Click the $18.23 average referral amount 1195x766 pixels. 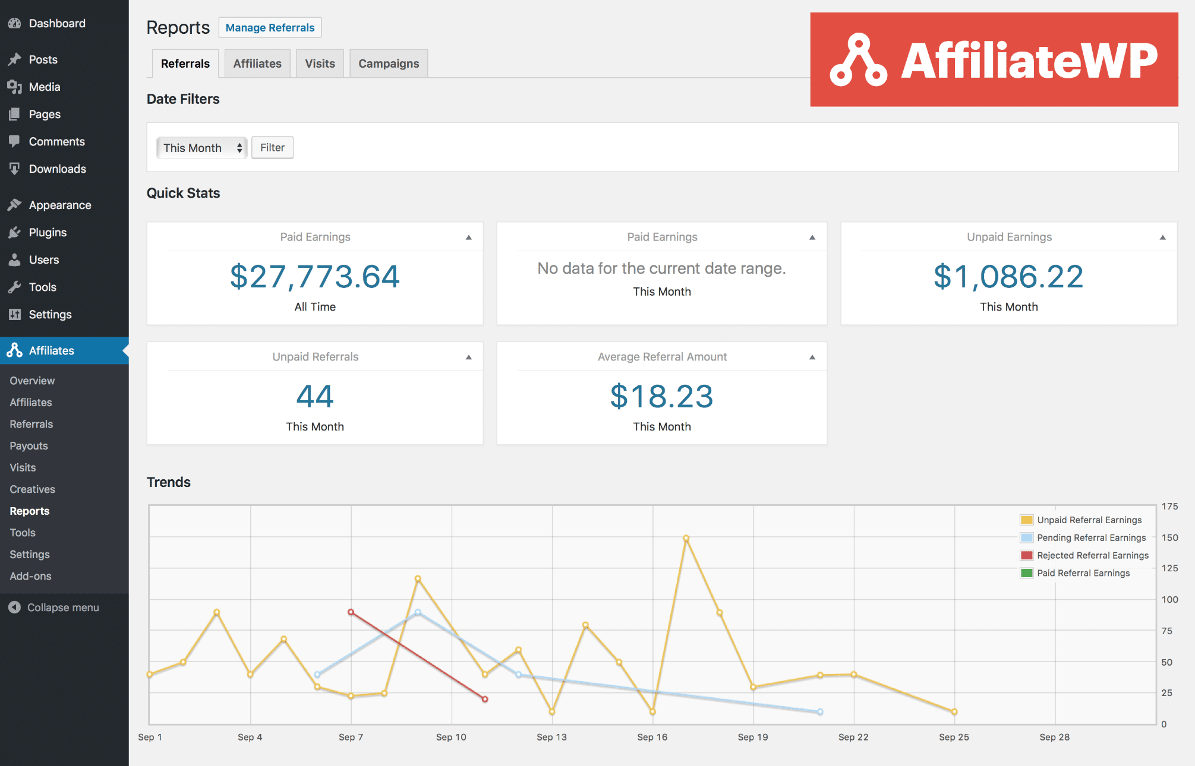661,397
